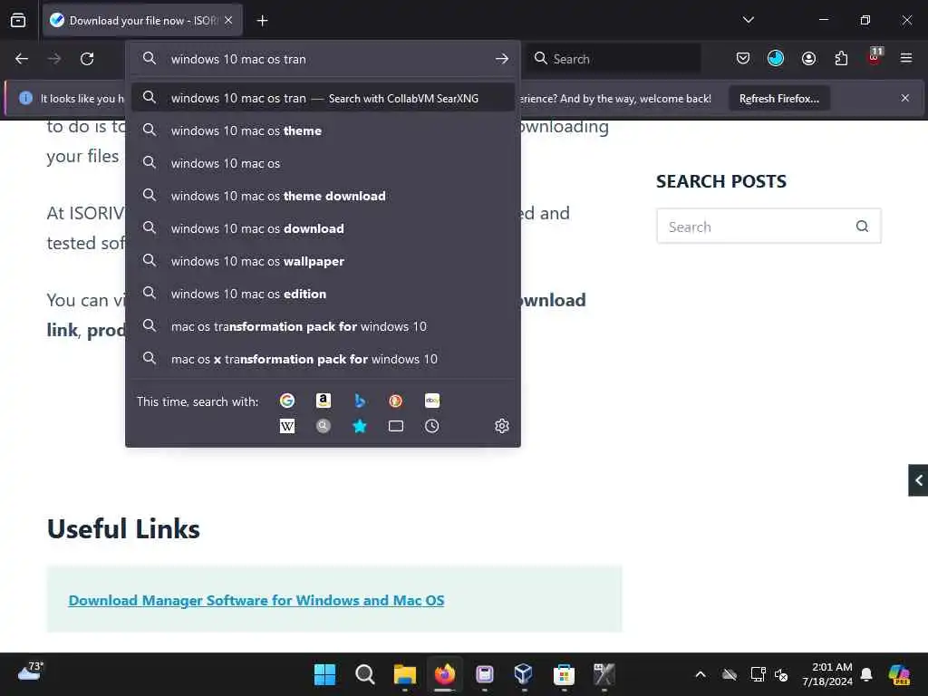This screenshot has width=928, height=696.
Task: Search this time with Wikipedia
Action: click(x=287, y=426)
